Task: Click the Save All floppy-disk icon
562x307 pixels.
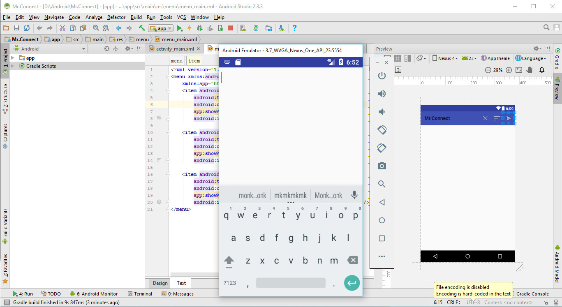Action: coord(16,28)
